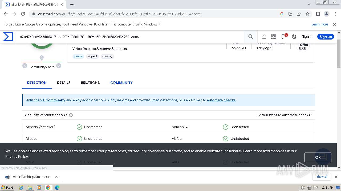The height and width of the screenshot is (191, 341).
Task: Toggle dark mode moon icon
Action: pos(294,37)
